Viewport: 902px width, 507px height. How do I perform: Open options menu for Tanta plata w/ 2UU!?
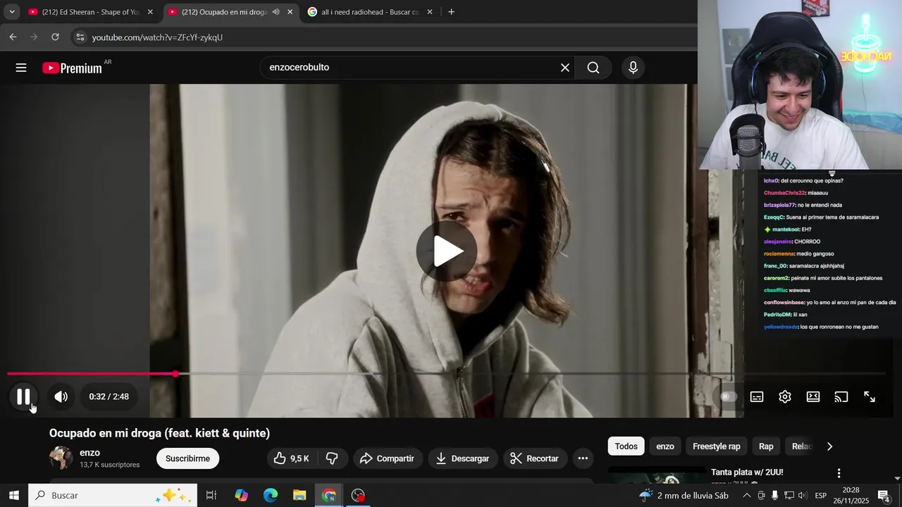click(x=839, y=473)
